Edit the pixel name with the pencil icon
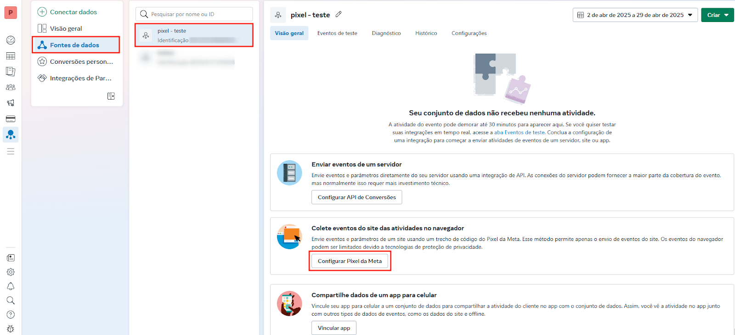The width and height of the screenshot is (735, 335). (339, 14)
